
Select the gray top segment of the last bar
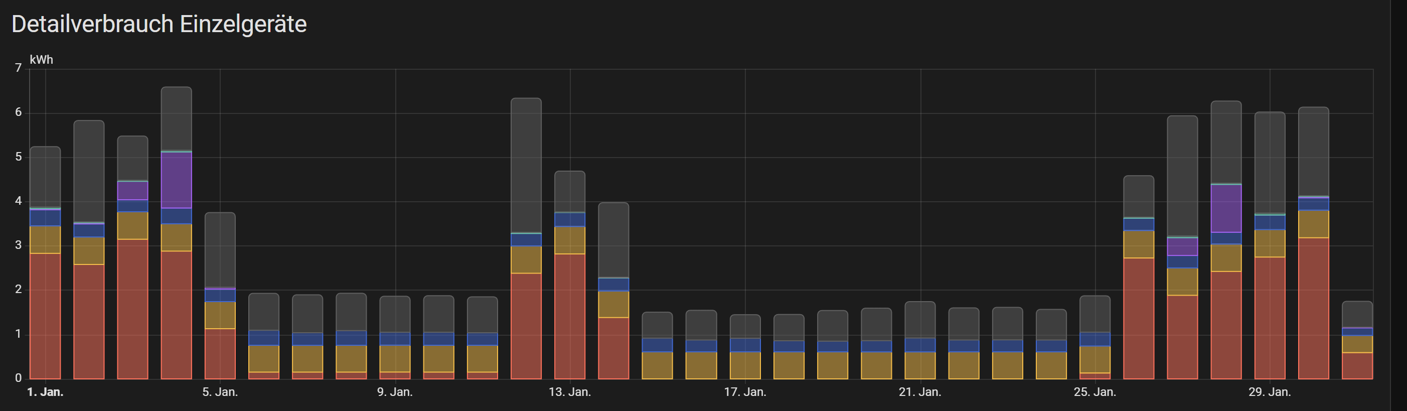1357,314
